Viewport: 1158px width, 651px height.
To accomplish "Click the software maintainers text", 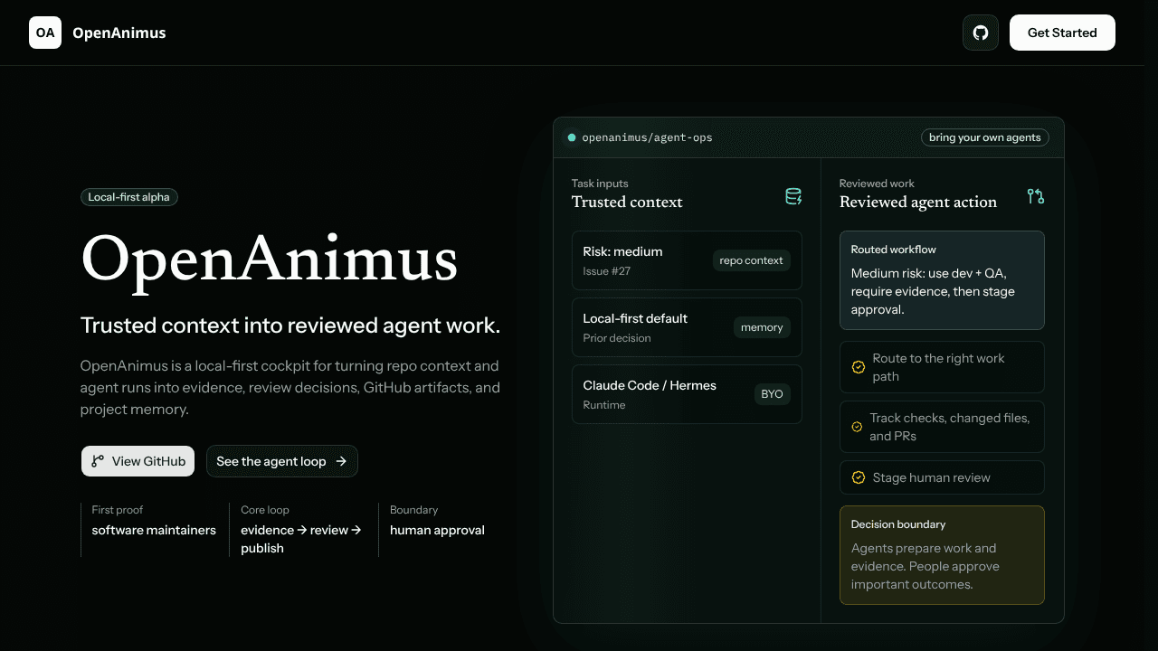I will click(154, 530).
